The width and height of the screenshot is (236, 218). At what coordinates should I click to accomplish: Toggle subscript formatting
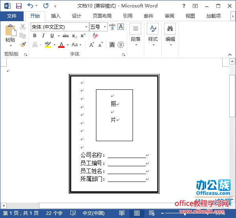[x=74, y=36]
